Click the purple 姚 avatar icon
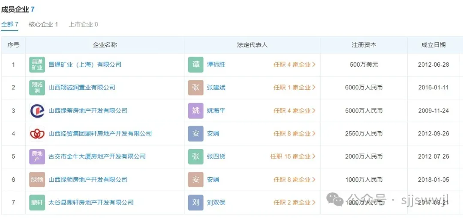This screenshot has width=463, height=218. [x=195, y=111]
